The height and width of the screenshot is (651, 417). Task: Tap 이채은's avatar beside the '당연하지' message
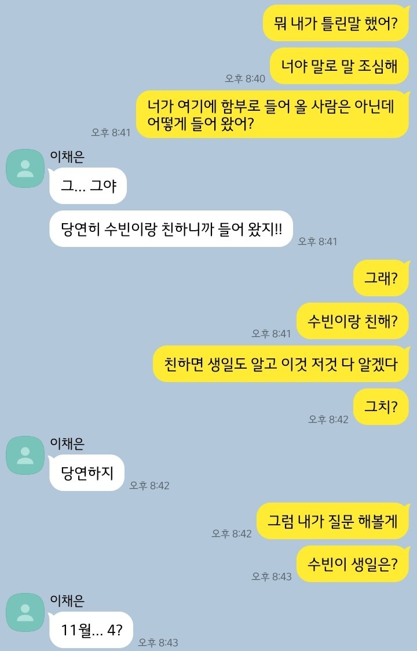[25, 455]
